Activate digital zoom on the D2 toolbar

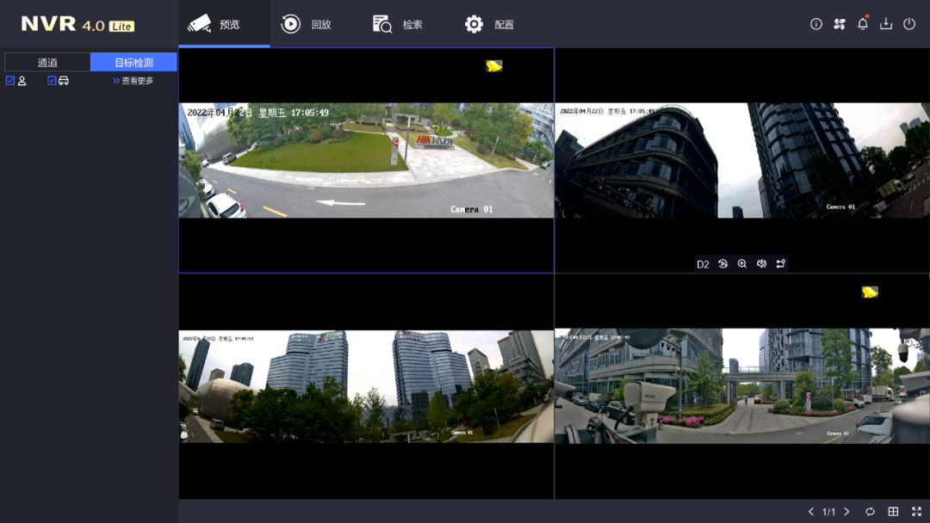click(x=742, y=264)
